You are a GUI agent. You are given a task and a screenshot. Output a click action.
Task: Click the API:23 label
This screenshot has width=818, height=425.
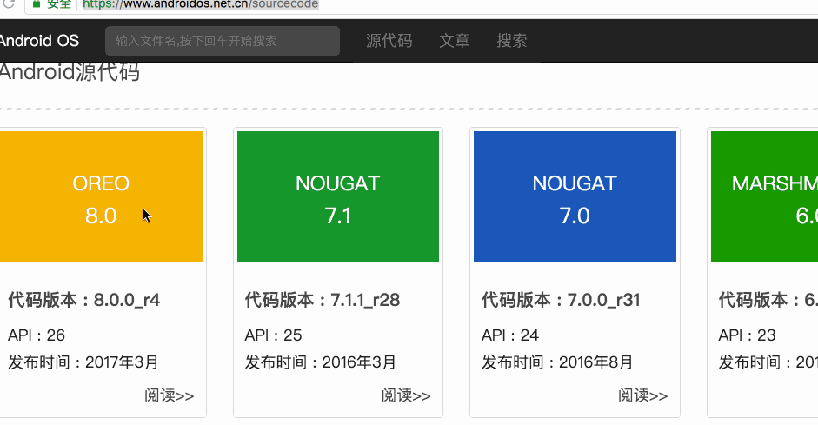tap(747, 335)
